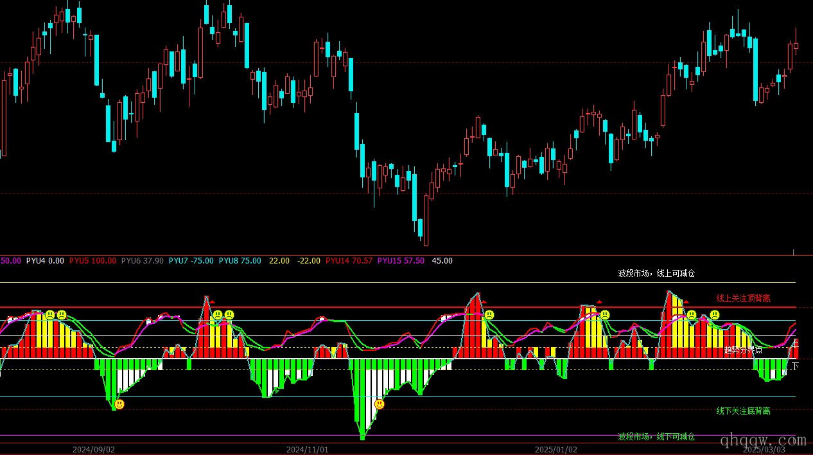The width and height of the screenshot is (813, 455).
Task: Click the yellow smiley at the November 2024 trough
Action: point(380,404)
